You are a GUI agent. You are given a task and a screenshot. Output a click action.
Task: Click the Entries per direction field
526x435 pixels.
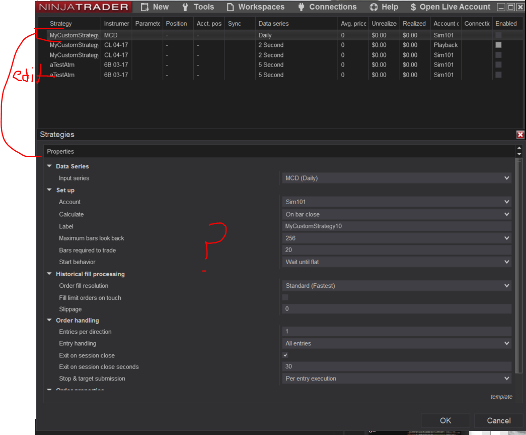point(397,332)
